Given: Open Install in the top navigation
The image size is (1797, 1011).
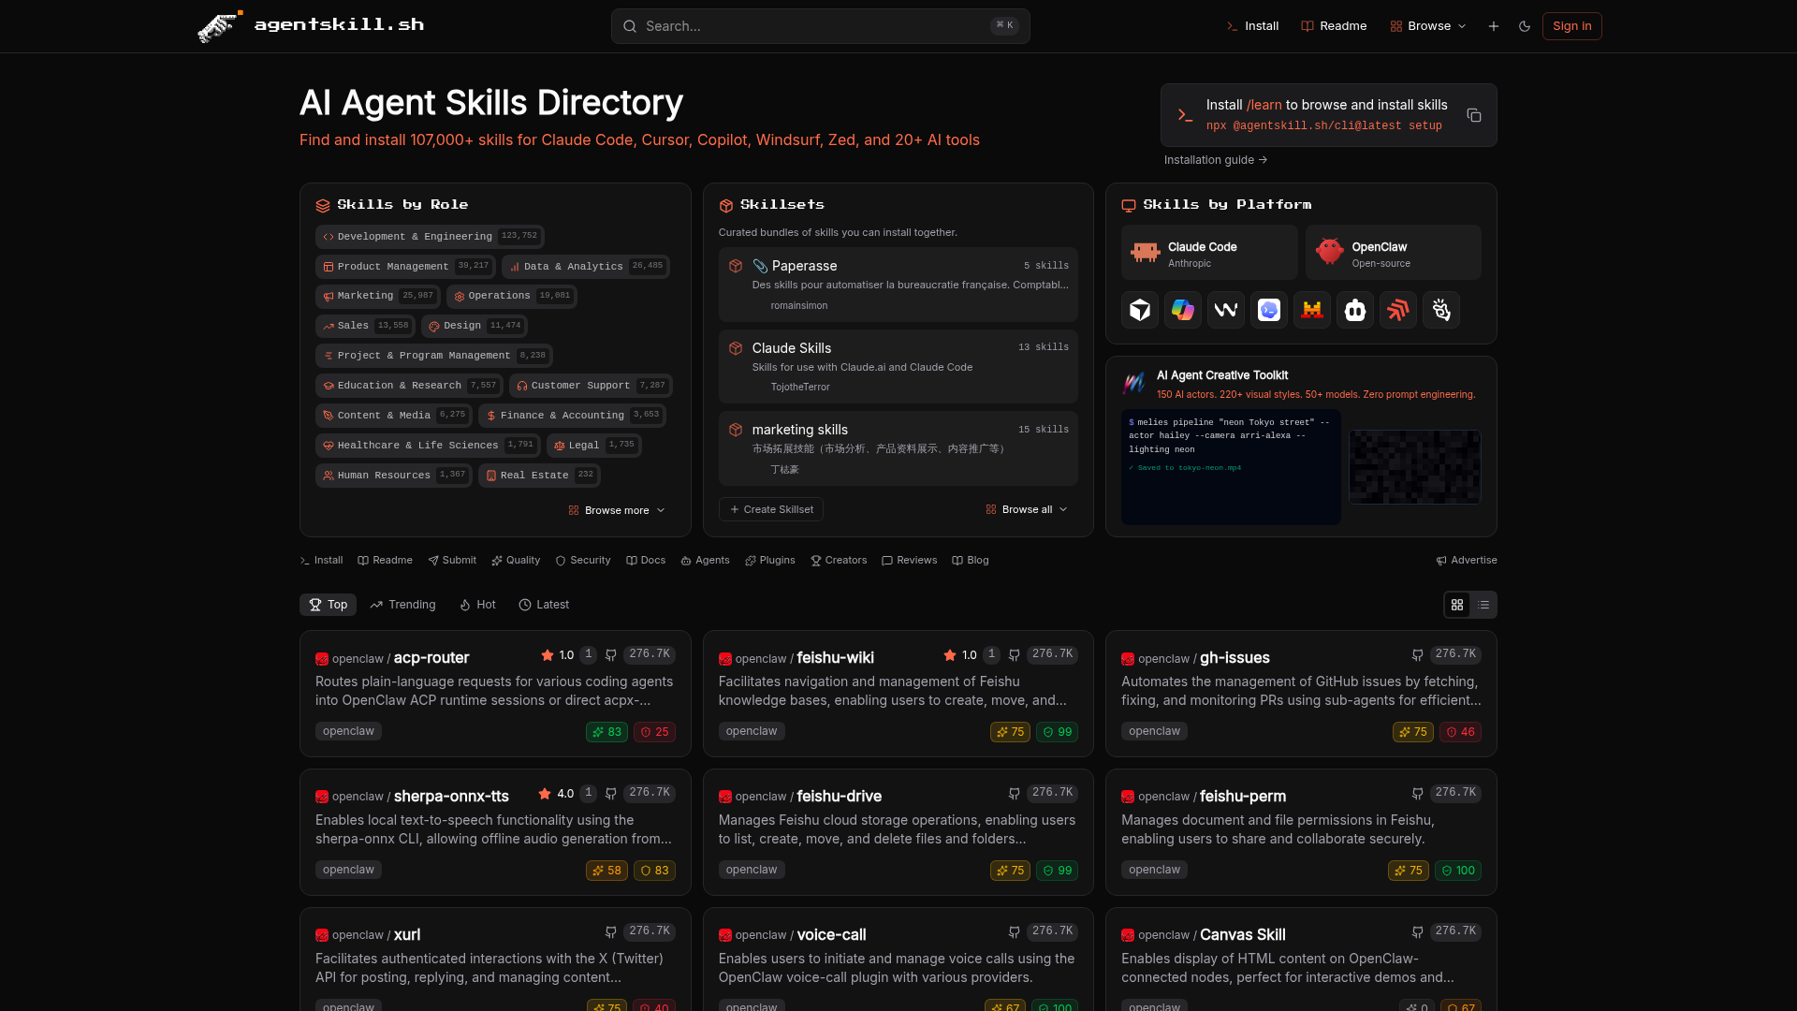Looking at the screenshot, I should coord(1252,26).
